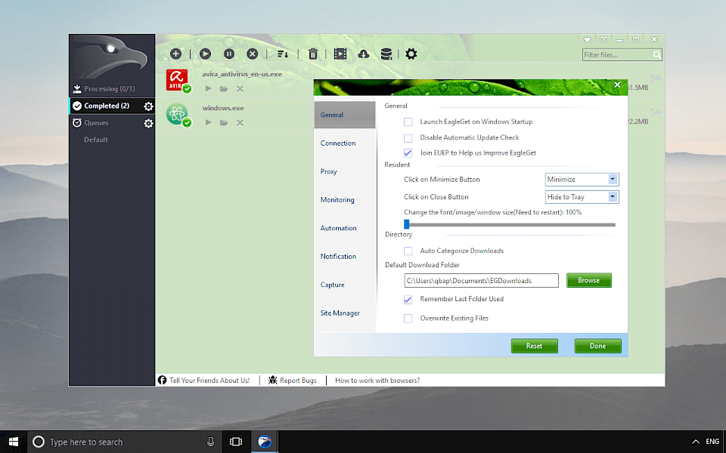
Task: Open the Click on Close Button dropdown
Action: pyautogui.click(x=582, y=197)
